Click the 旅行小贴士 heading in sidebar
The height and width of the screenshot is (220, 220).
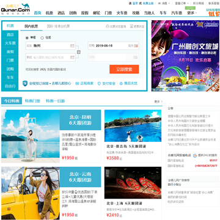pyautogui.click(x=174, y=185)
